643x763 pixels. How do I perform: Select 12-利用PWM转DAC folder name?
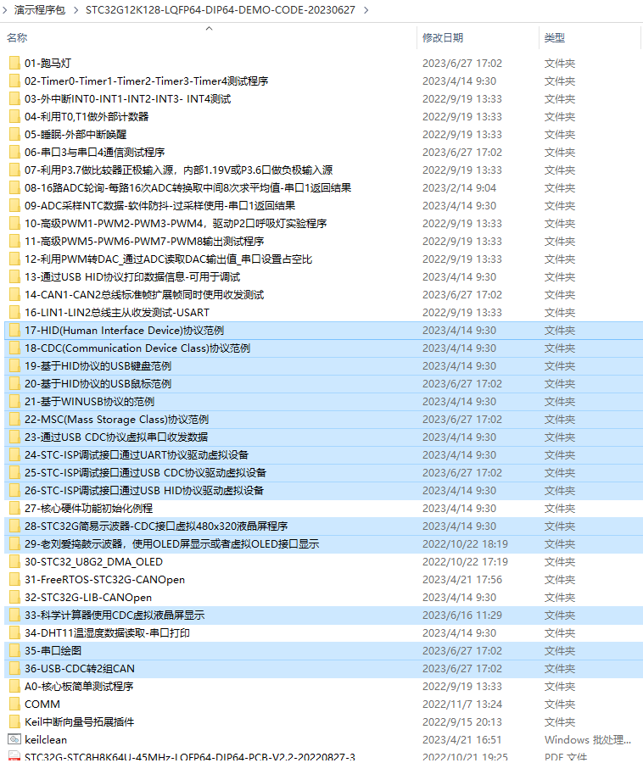(x=169, y=259)
